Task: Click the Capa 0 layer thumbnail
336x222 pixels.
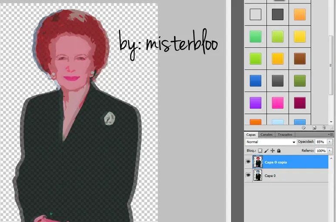Action: 258,175
